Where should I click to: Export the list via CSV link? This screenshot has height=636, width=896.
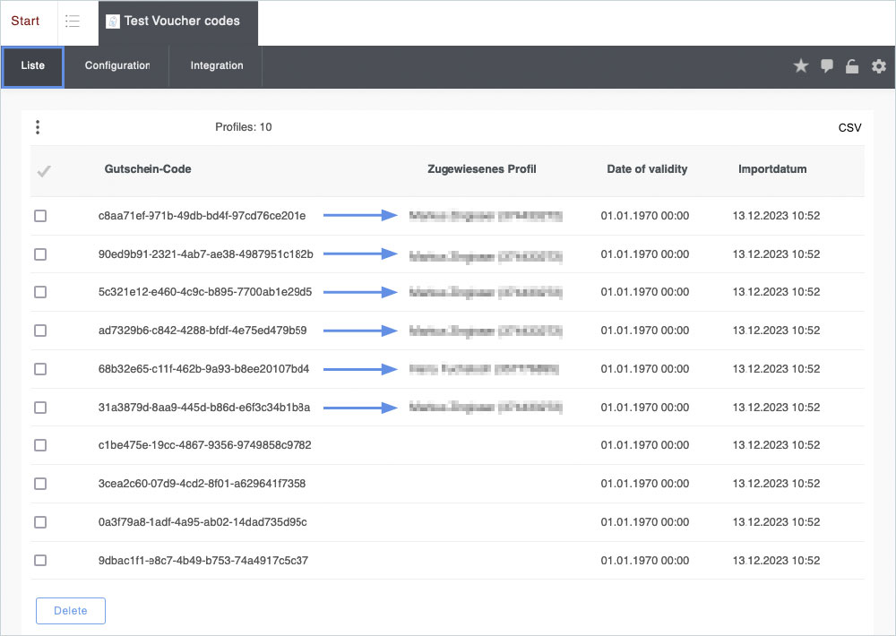tap(849, 127)
